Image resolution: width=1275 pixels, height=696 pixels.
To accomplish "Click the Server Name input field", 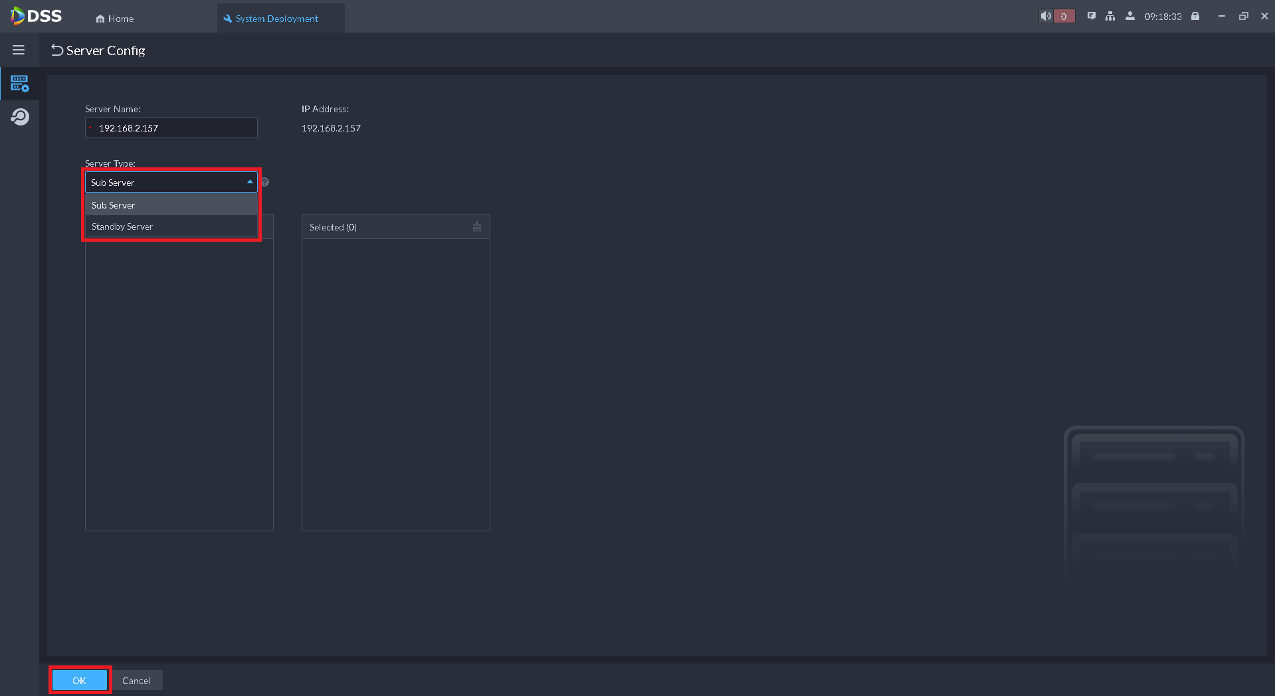I will [171, 128].
